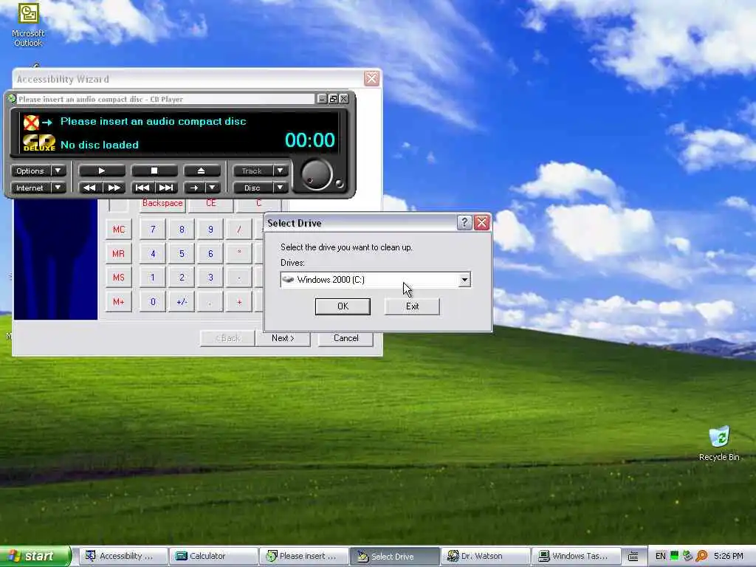756x567 pixels.
Task: Expand the Internet dropdown arrow
Action: coord(58,188)
